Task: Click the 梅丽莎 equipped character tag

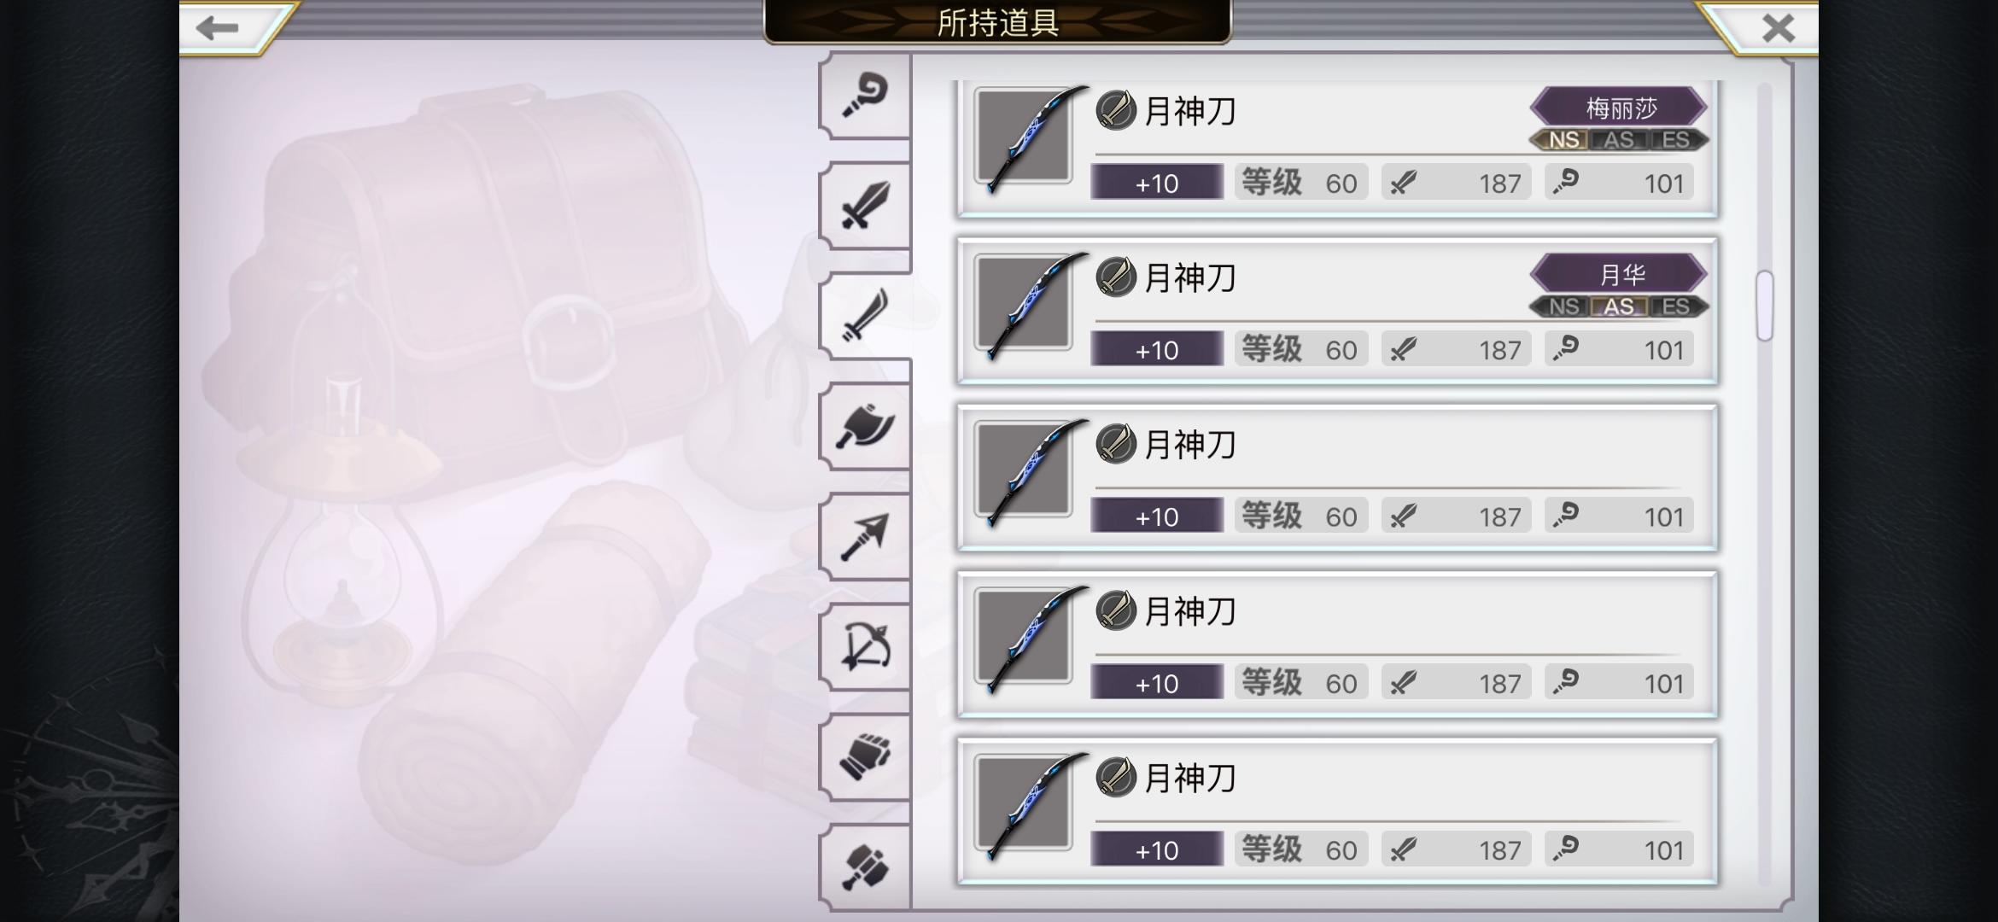Action: pyautogui.click(x=1620, y=108)
